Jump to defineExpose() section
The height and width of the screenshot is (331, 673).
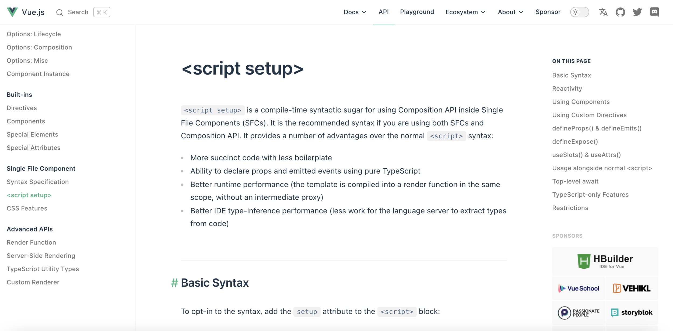point(575,142)
